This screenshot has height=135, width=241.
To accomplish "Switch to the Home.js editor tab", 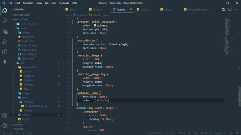I will [x=96, y=9].
